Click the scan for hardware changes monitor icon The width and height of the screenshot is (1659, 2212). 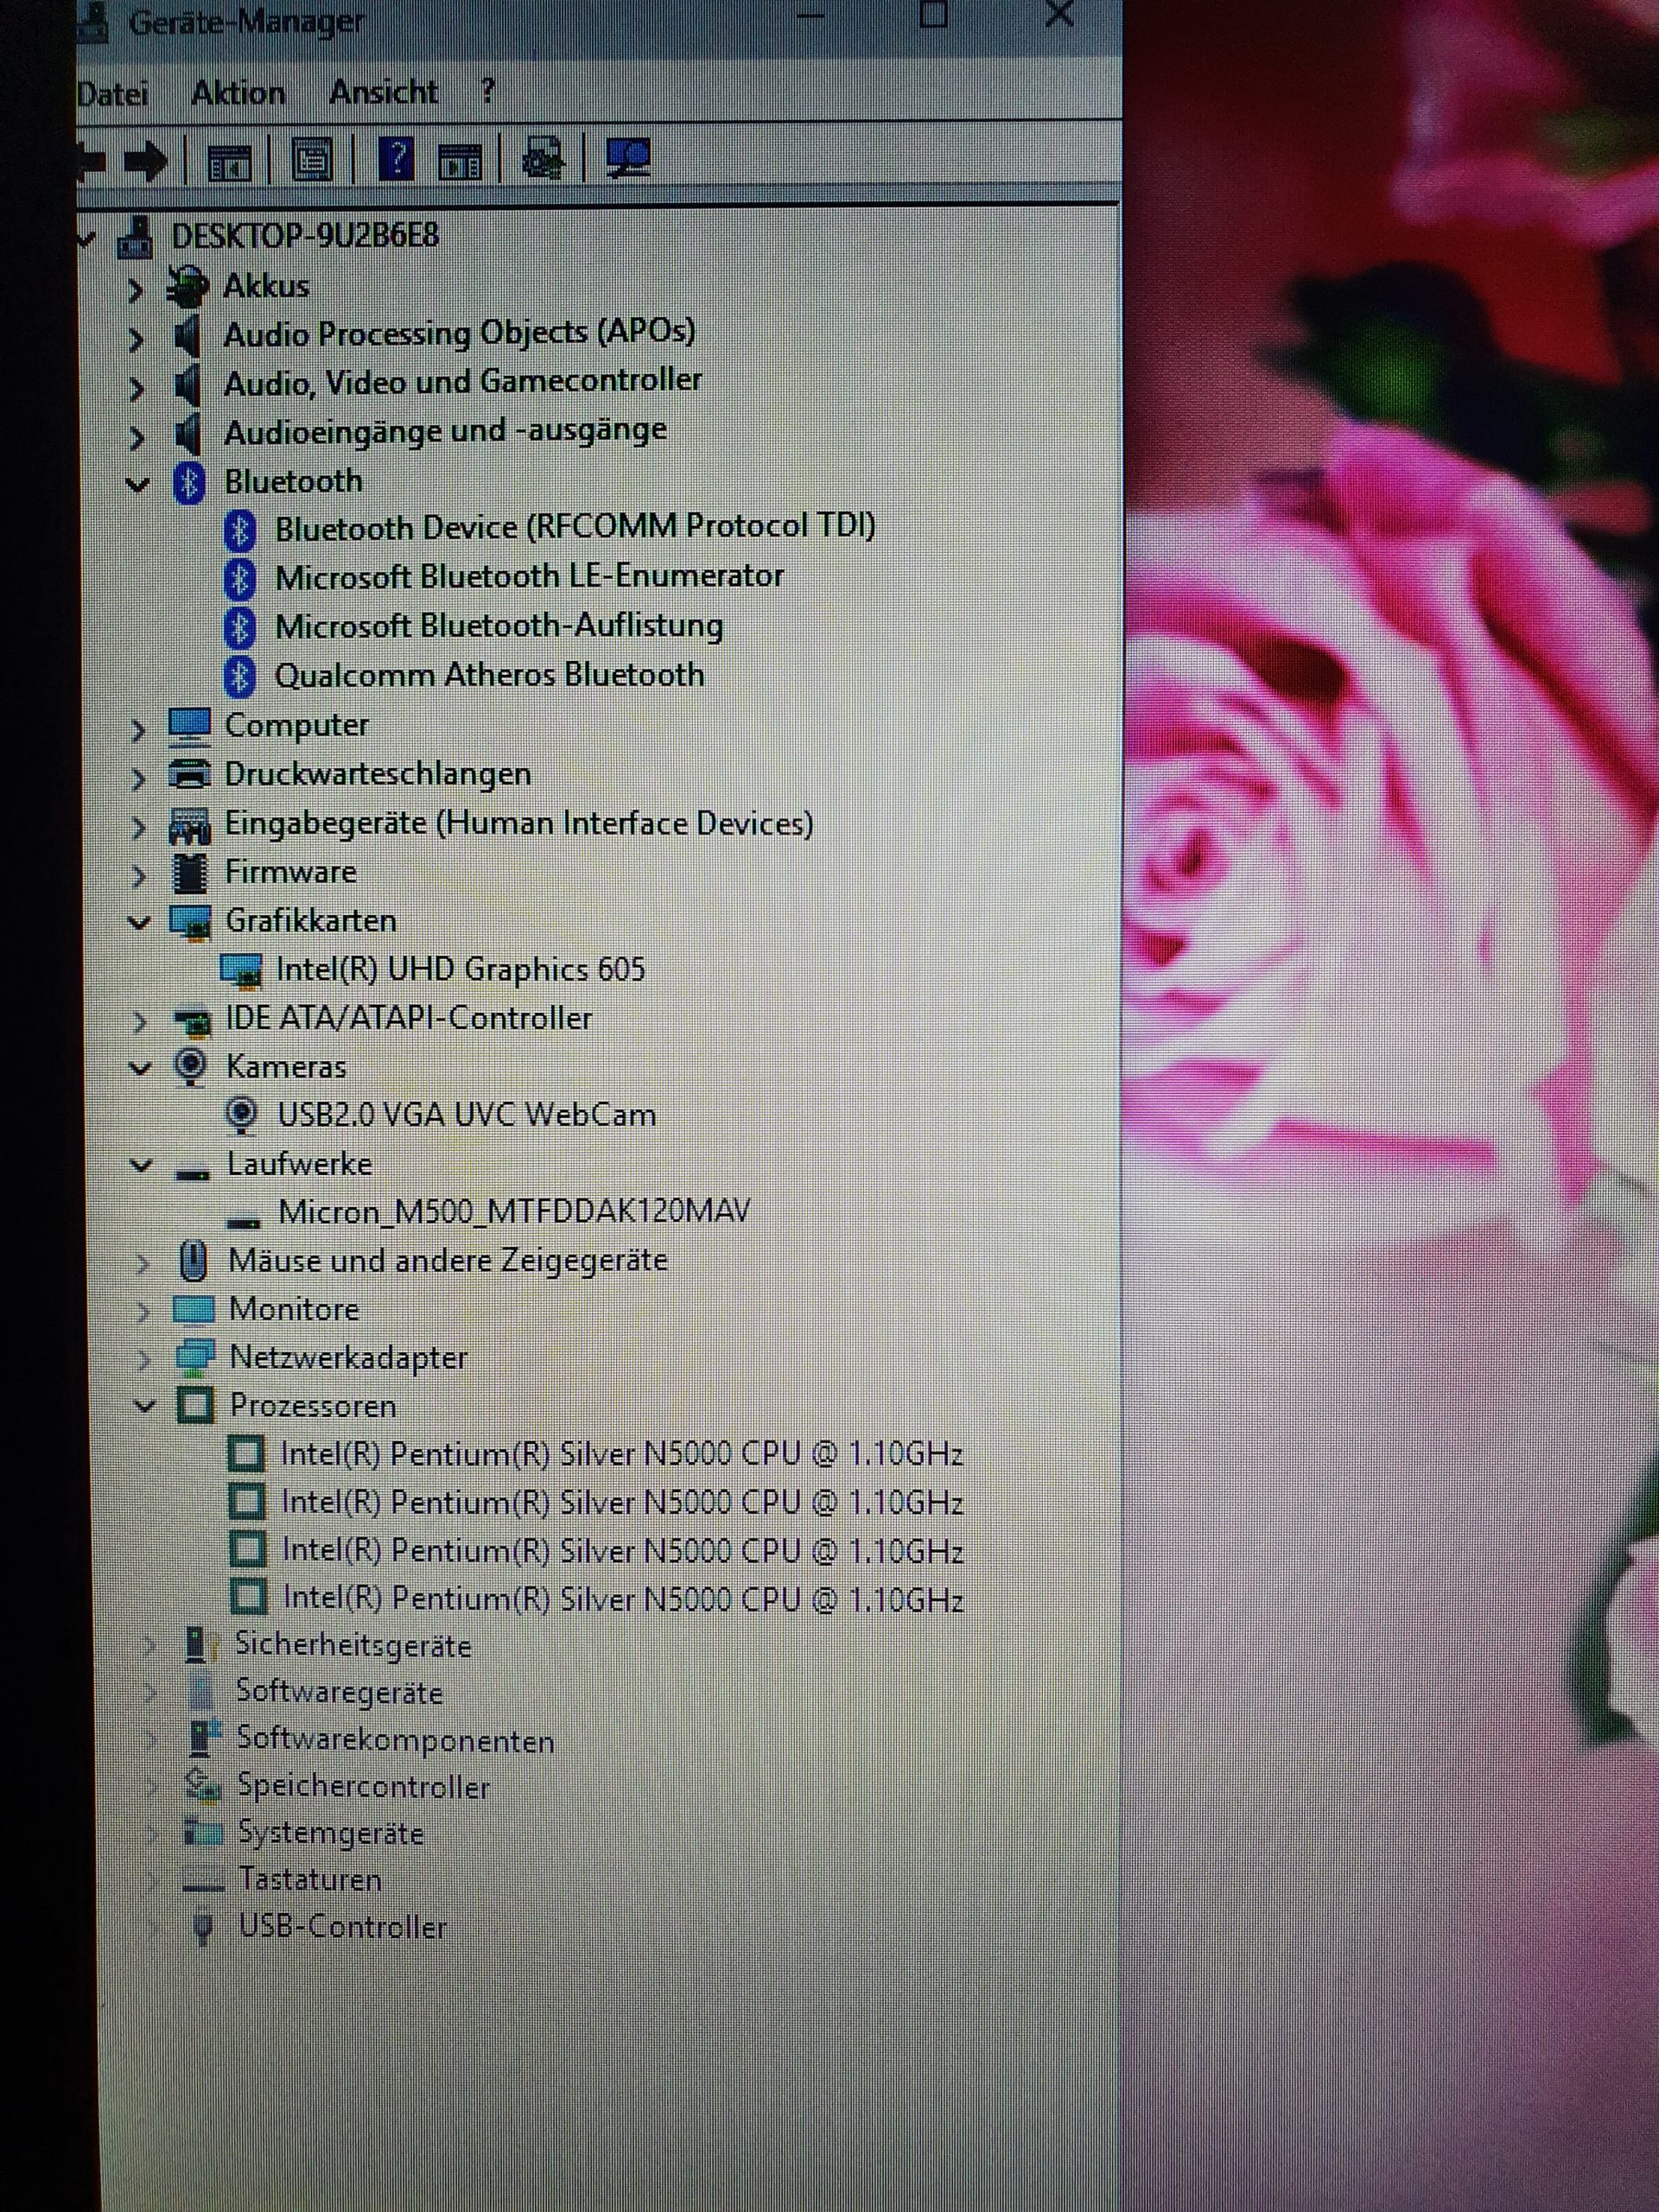(628, 158)
